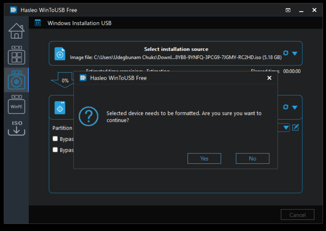The width and height of the screenshot is (326, 231).
Task: Toggle the second Bypass checkbox
Action: (x=55, y=150)
